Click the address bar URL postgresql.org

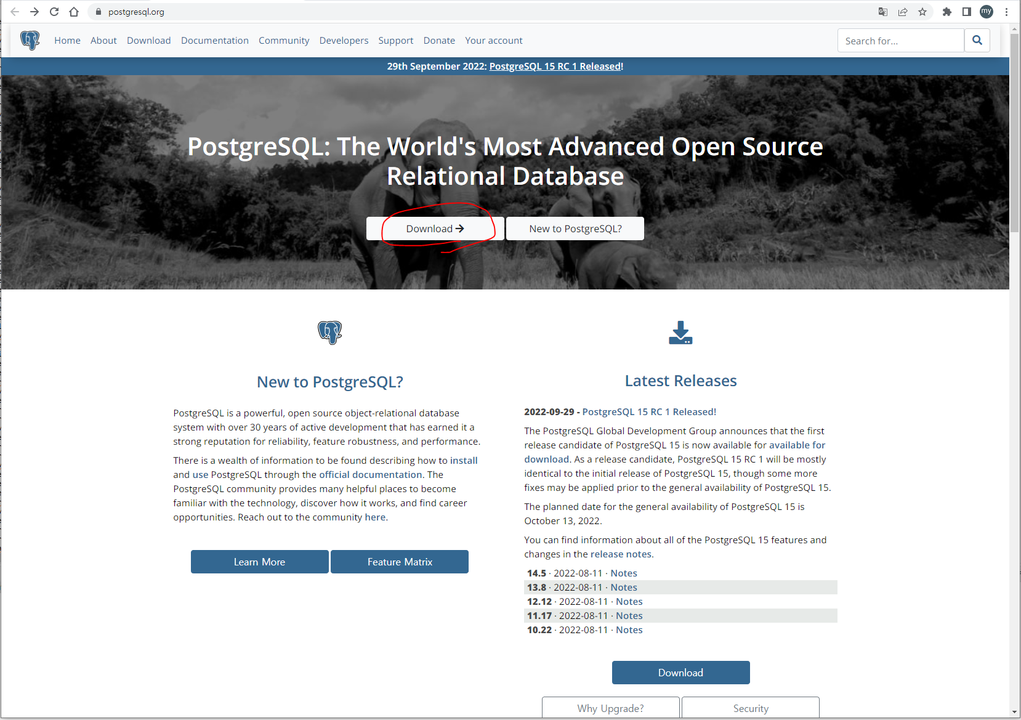(x=136, y=12)
